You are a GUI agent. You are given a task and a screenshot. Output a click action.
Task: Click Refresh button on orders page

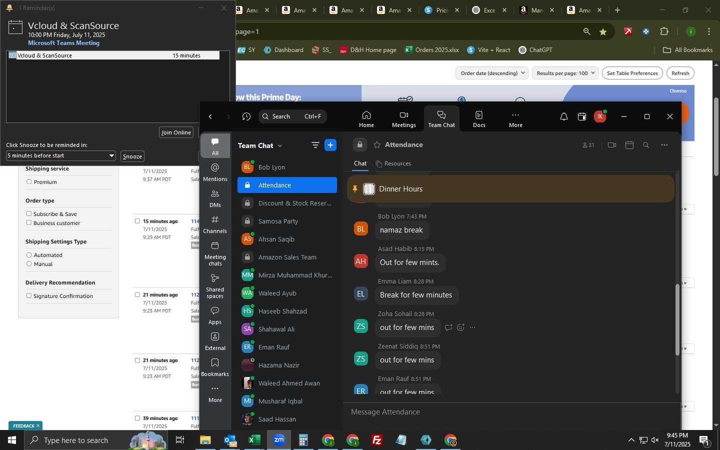(x=680, y=73)
